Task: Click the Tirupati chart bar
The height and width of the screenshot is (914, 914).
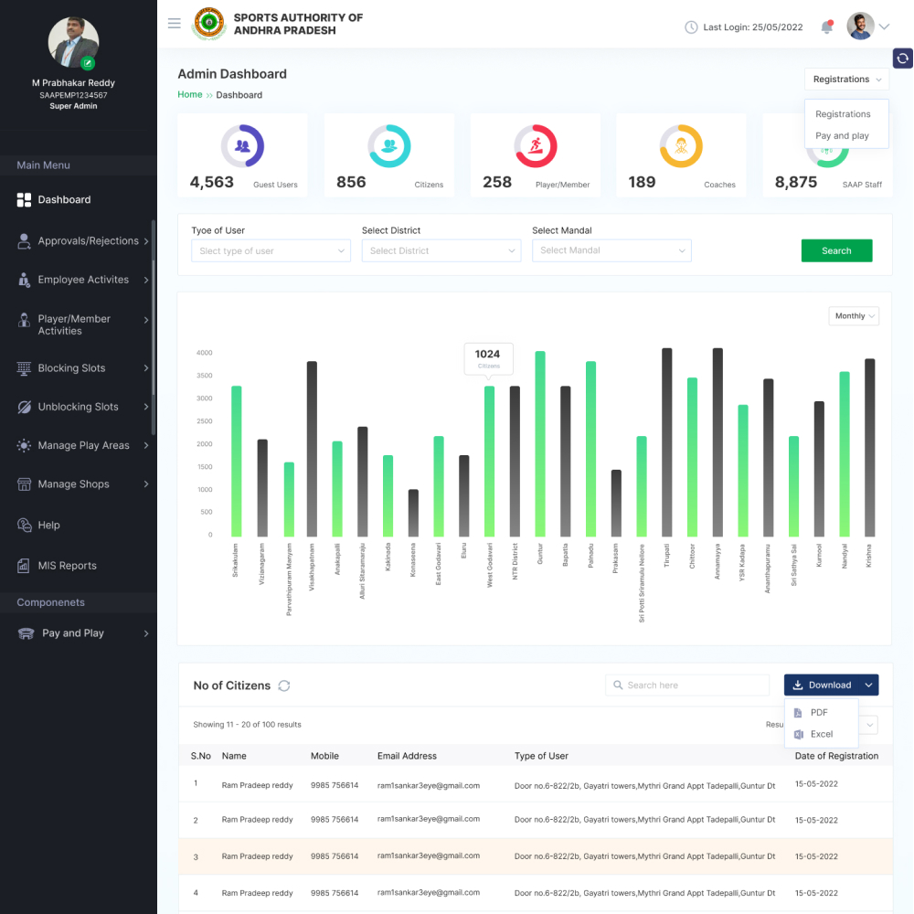Action: 667,442
